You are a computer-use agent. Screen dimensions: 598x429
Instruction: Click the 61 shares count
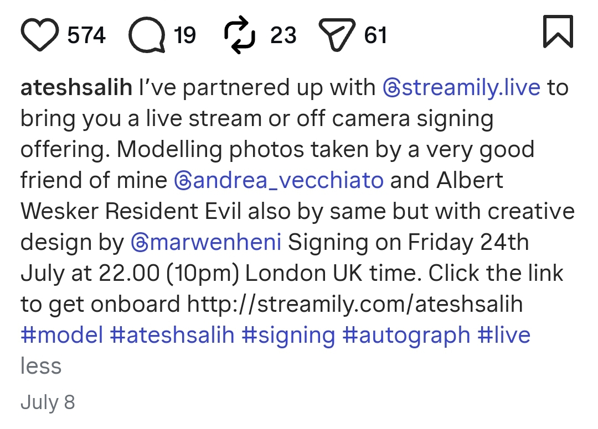tap(375, 35)
